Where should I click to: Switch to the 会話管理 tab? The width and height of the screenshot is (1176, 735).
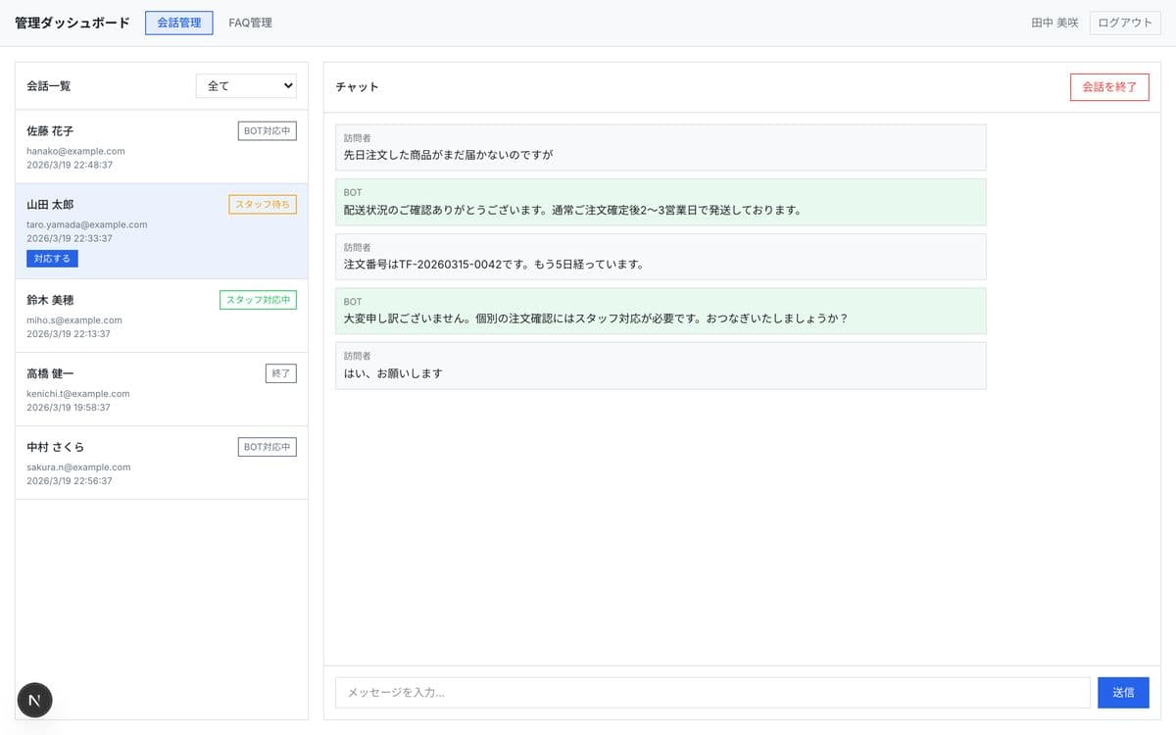tap(178, 22)
